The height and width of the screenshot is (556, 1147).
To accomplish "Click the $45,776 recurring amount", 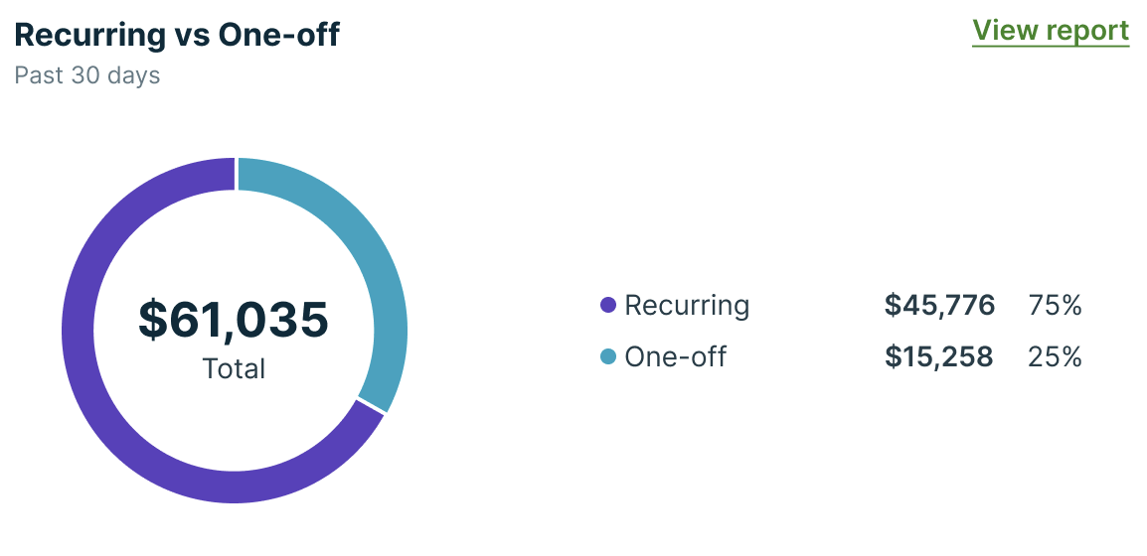I will pyautogui.click(x=939, y=306).
